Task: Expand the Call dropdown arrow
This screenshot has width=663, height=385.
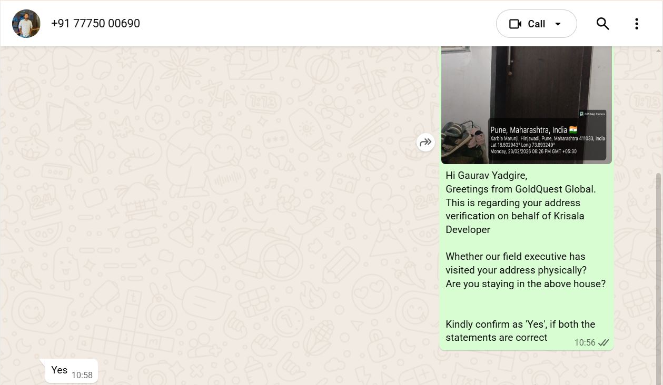Action: coord(558,24)
